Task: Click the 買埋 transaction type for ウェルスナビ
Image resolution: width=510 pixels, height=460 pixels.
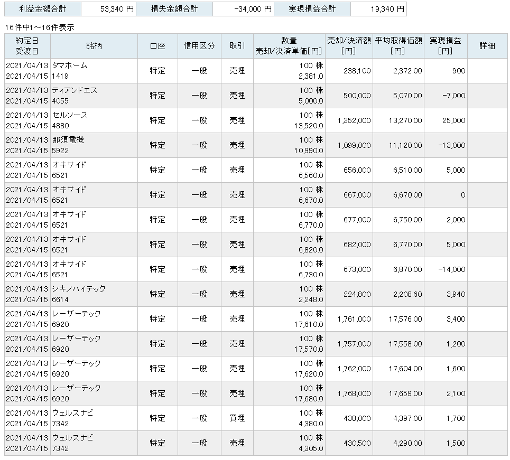Action: coord(237,418)
